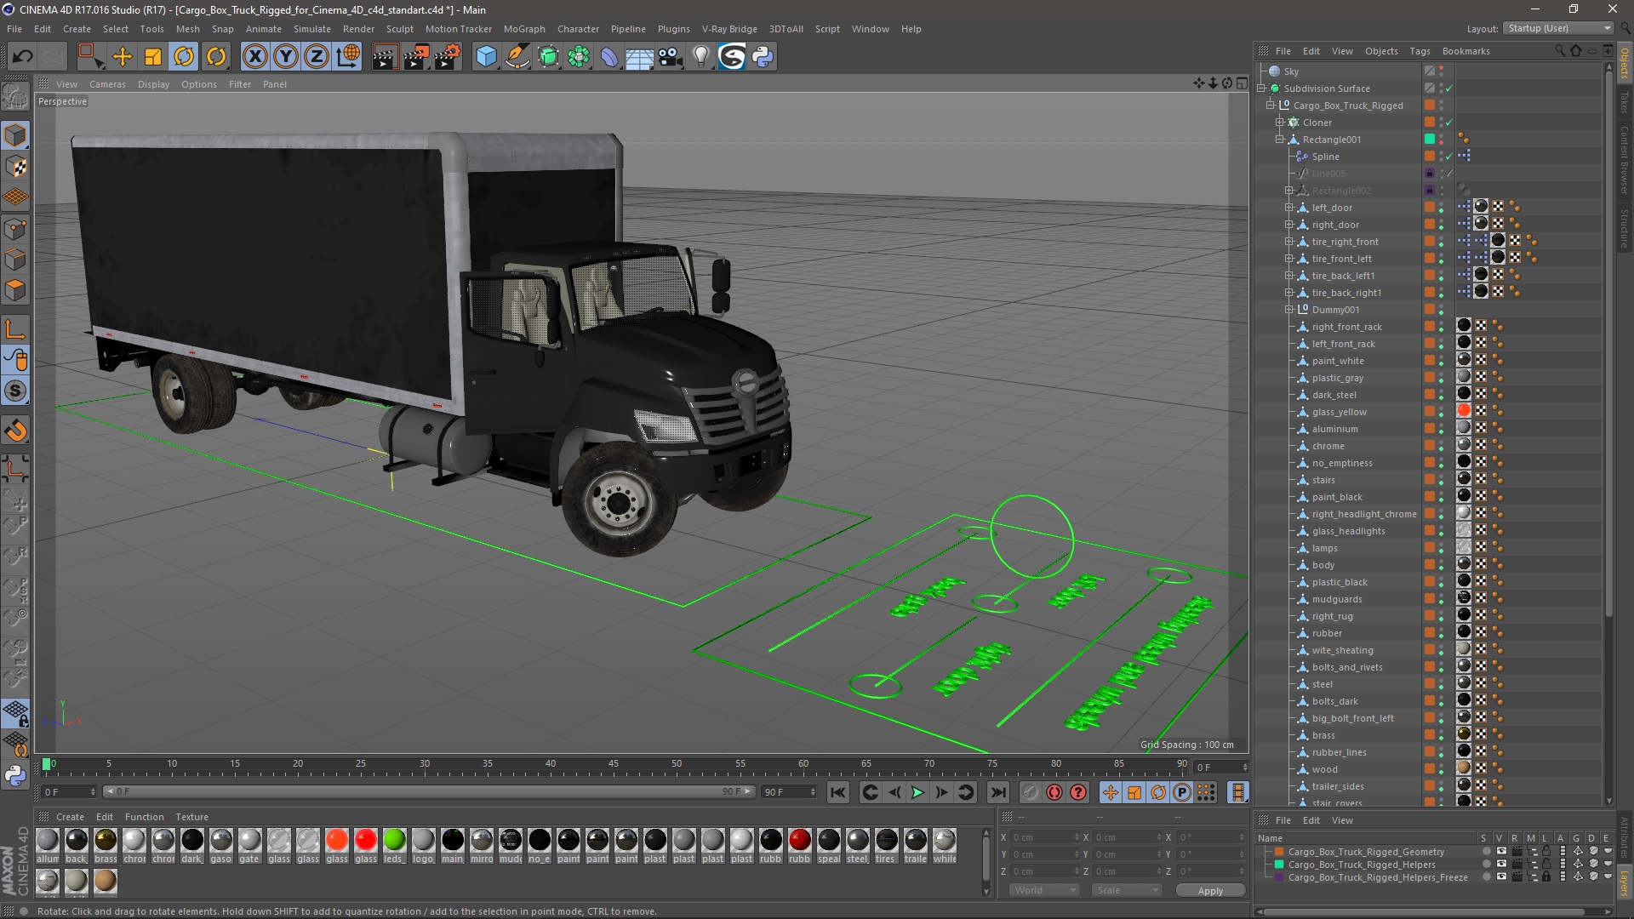The height and width of the screenshot is (919, 1634).
Task: Add a Cube primitive object
Action: [486, 57]
